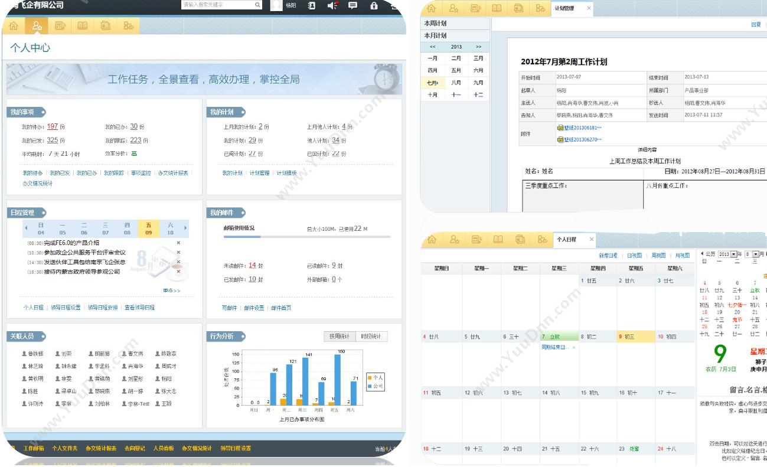The width and height of the screenshot is (767, 467).
Task: Remove the 接待内蒙古政府领导参观公司 entry
Action: tap(178, 272)
